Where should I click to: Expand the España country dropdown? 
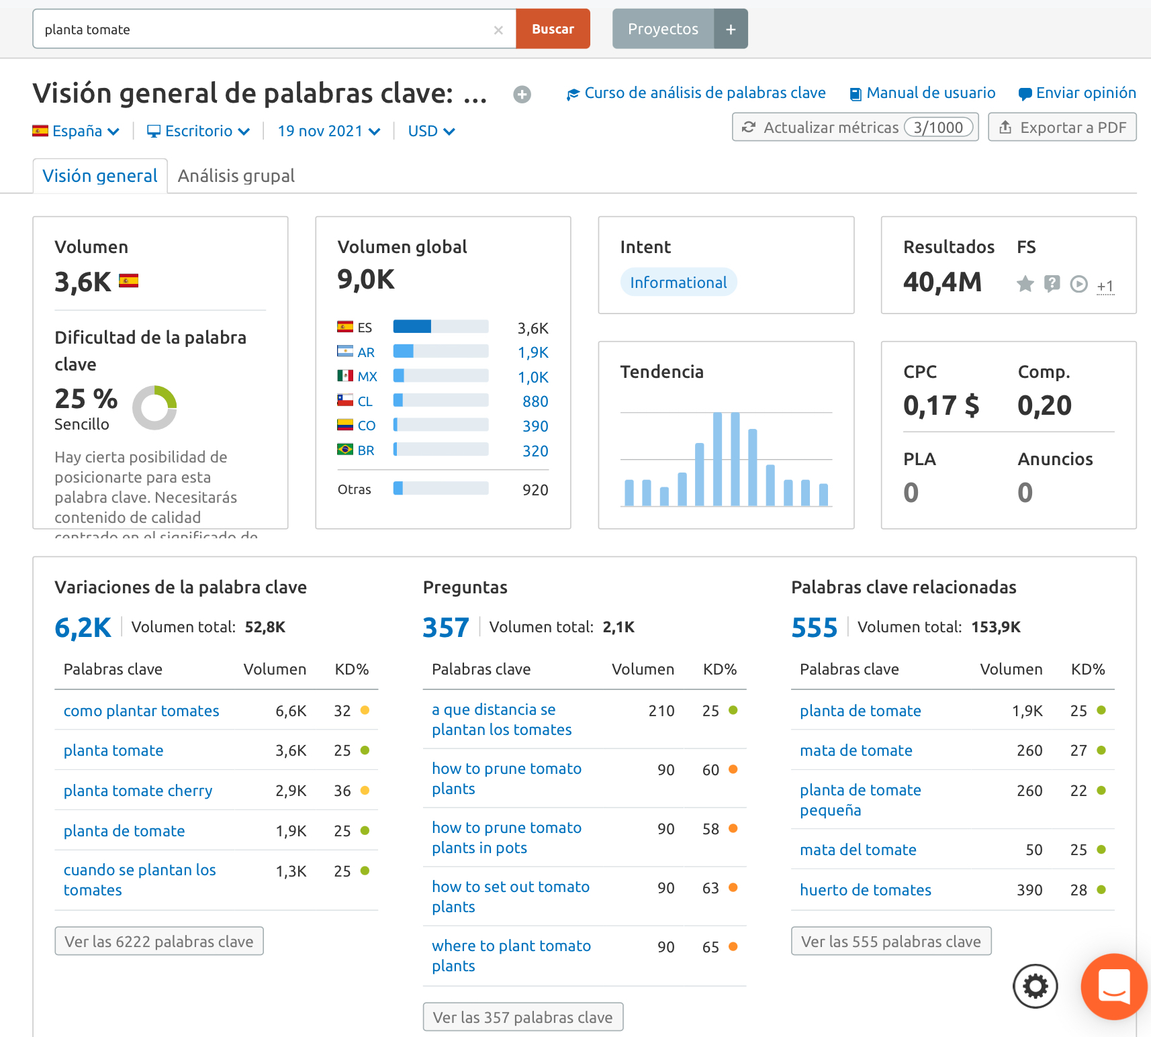[x=76, y=132]
